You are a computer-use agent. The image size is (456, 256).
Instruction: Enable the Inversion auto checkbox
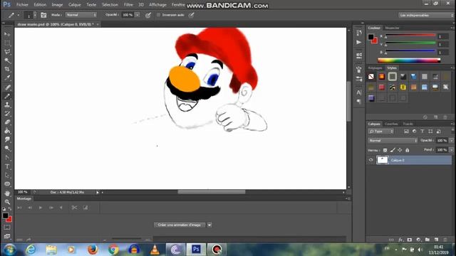(x=158, y=15)
